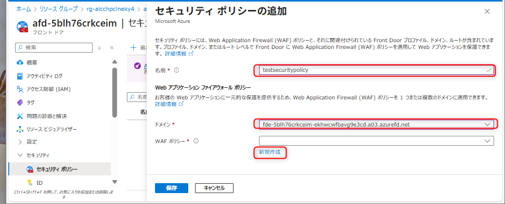Click the キャンセル button
This screenshot has height=204, width=505.
click(x=214, y=188)
